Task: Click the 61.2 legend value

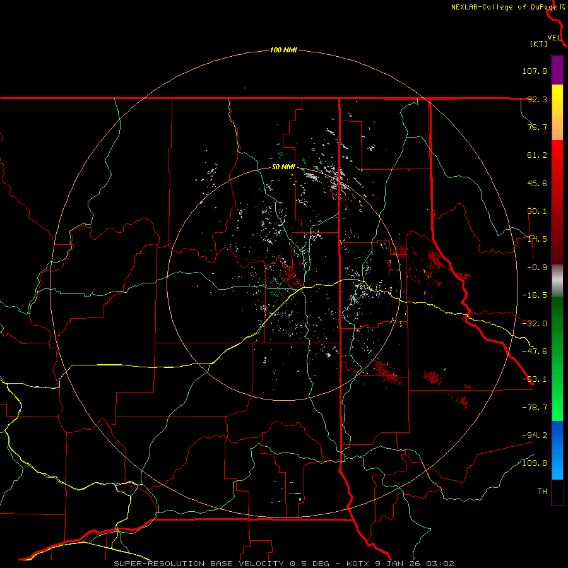Action: [537, 155]
